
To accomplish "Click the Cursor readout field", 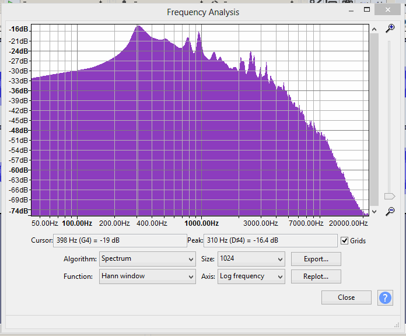I will coord(120,240).
